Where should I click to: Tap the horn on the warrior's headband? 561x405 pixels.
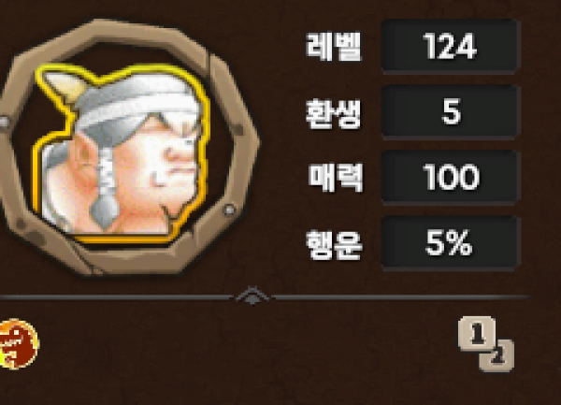(x=63, y=85)
